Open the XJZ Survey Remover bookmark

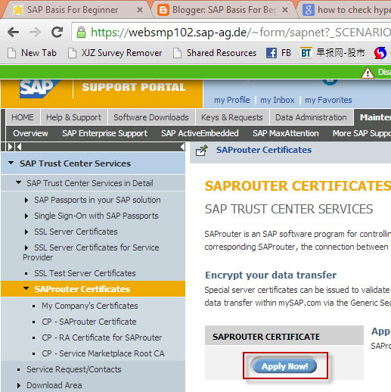tap(115, 53)
